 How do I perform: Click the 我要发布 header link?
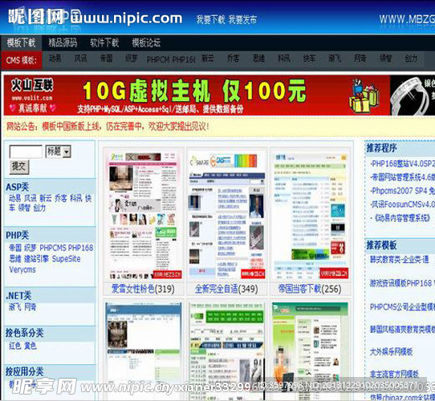[x=242, y=20]
